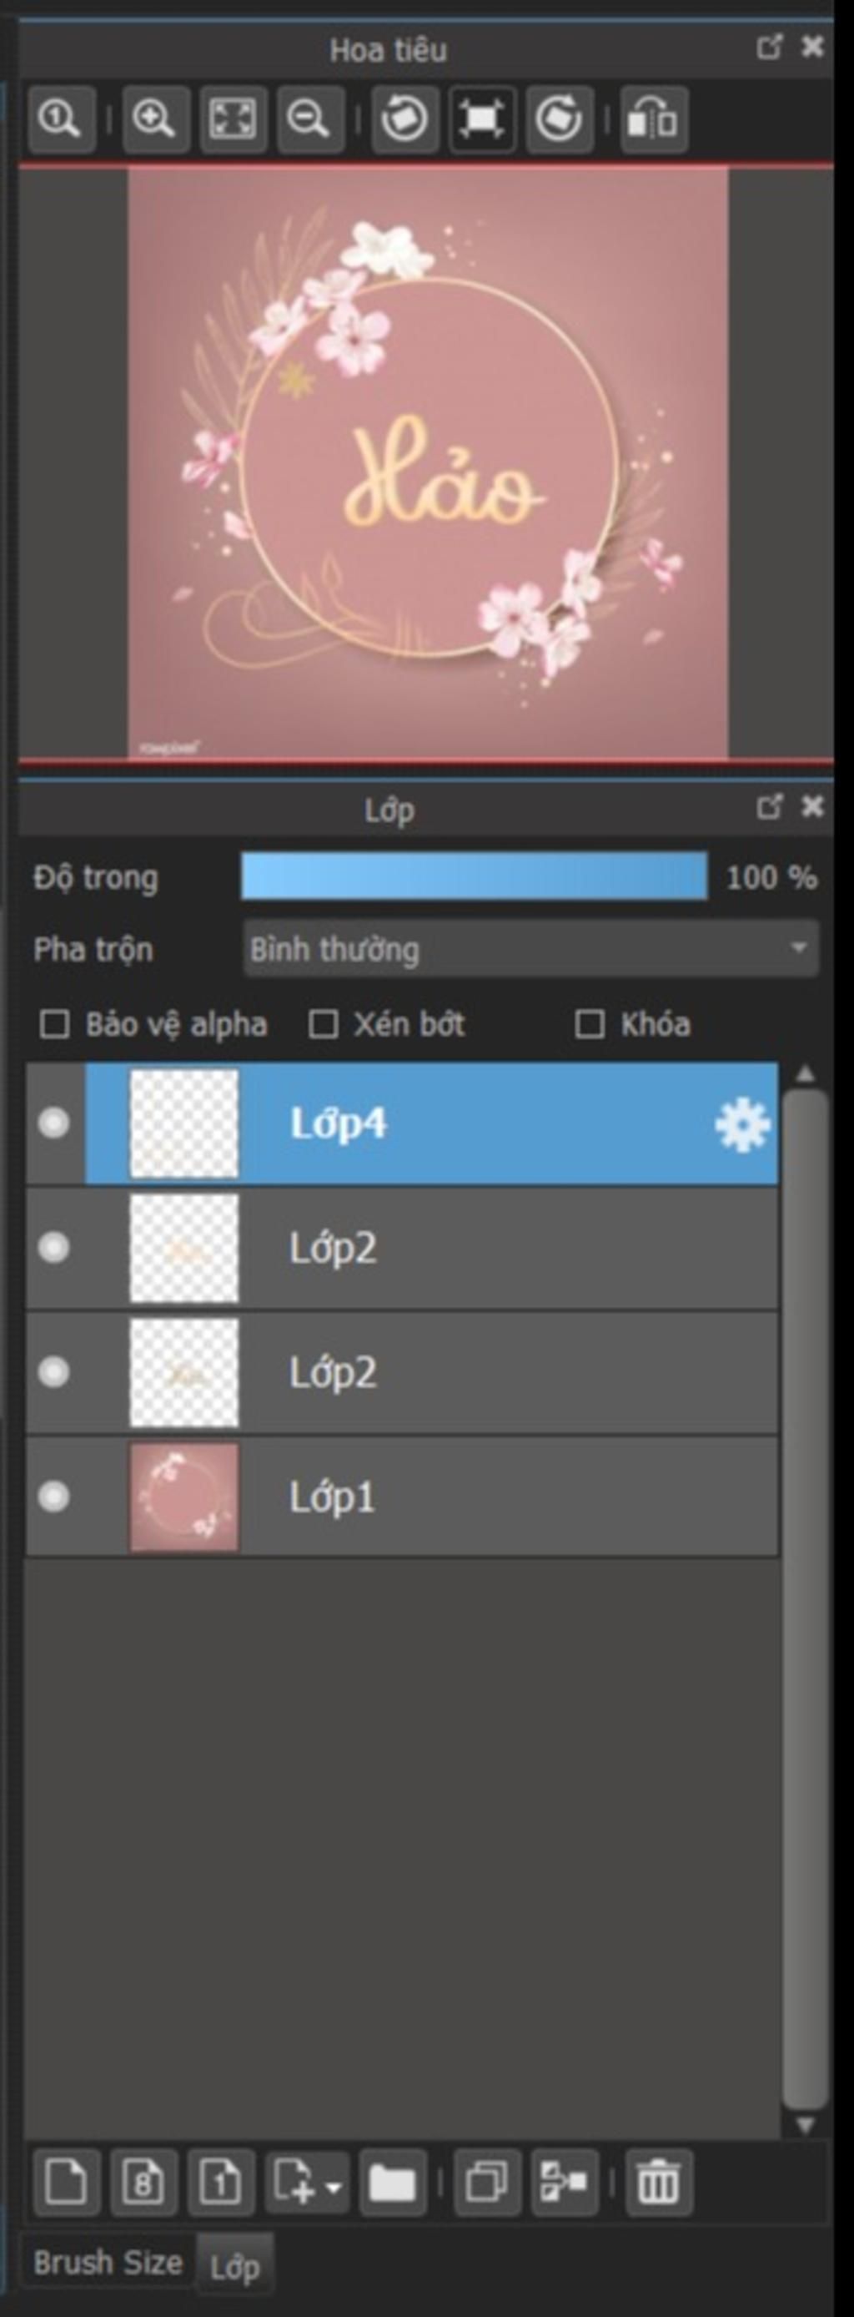The width and height of the screenshot is (854, 2317).
Task: Switch to the Brush Size tab
Action: click(108, 2261)
